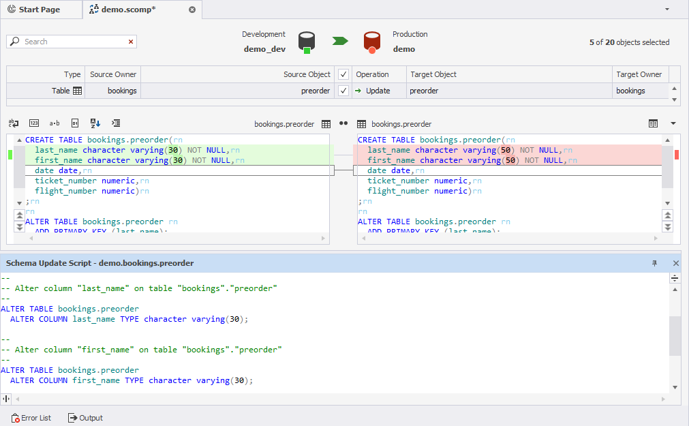
Task: Click the collapse arrow at left pane block end
Action: (x=19, y=203)
